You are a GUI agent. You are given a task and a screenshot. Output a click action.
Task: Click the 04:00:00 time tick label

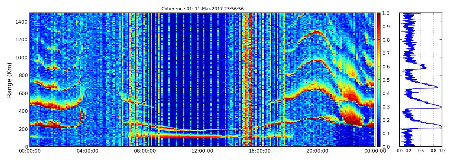coord(87,151)
